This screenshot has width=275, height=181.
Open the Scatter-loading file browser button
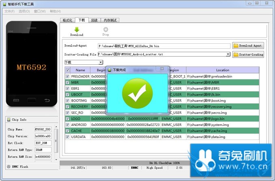tap(248, 54)
